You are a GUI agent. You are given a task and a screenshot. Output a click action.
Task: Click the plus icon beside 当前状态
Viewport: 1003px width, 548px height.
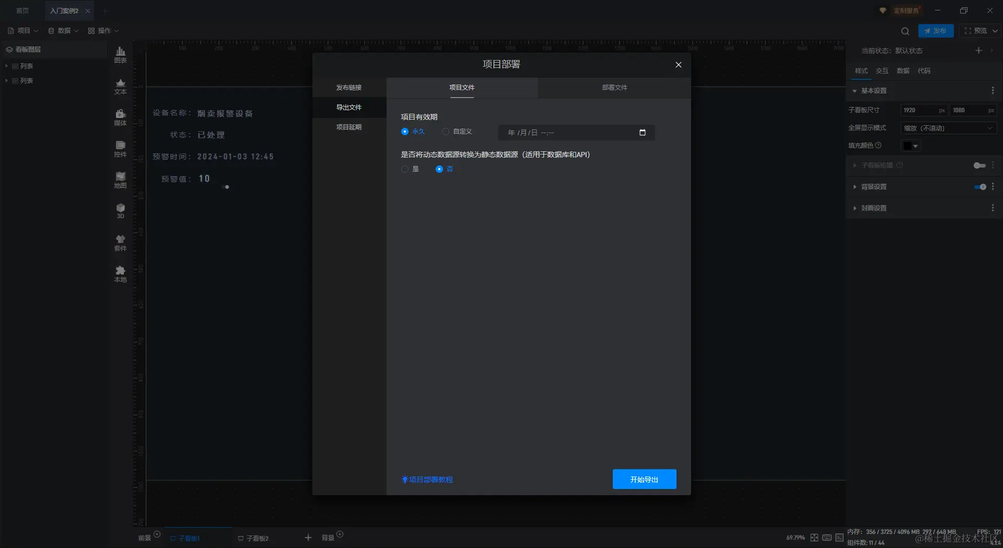pos(978,50)
